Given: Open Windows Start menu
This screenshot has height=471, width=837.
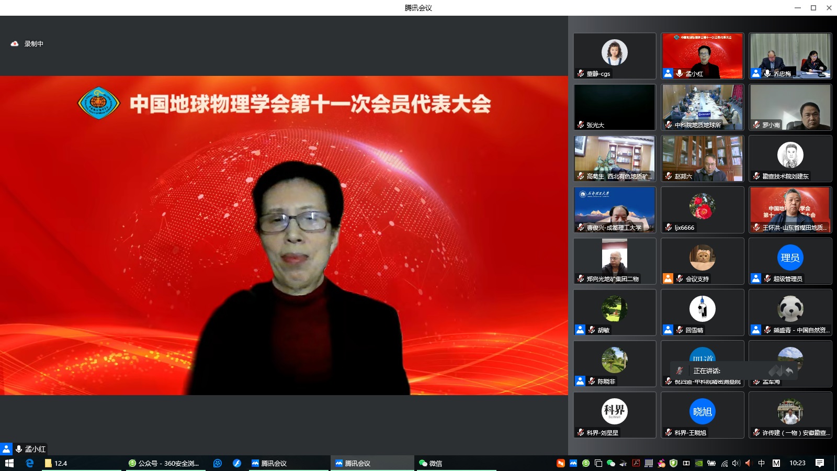Looking at the screenshot, I should [9, 463].
